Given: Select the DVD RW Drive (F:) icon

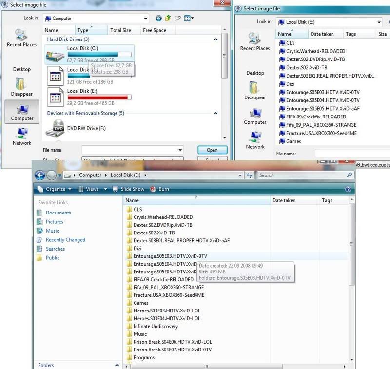Looking at the screenshot, I should tap(54, 129).
